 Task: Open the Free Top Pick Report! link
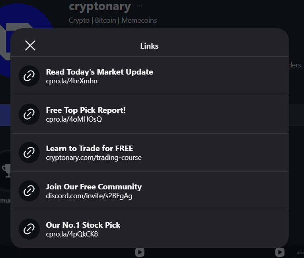pos(86,110)
